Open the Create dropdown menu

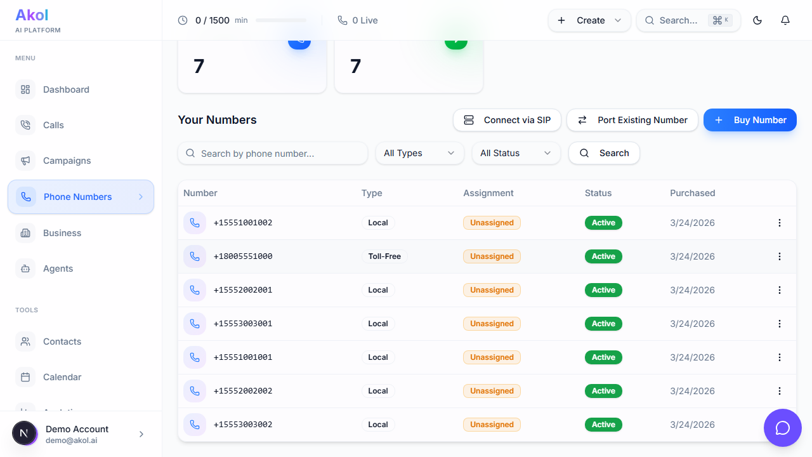click(x=589, y=20)
